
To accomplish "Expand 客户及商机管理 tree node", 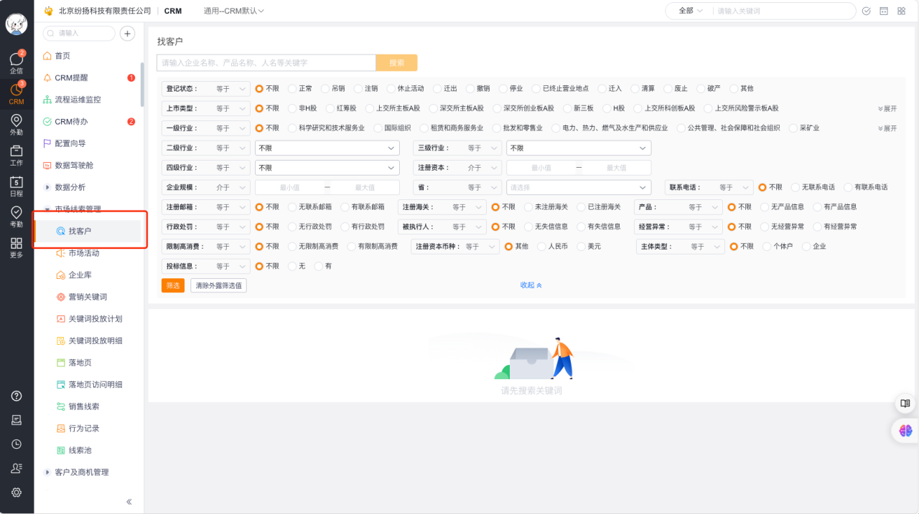I will pyautogui.click(x=47, y=472).
